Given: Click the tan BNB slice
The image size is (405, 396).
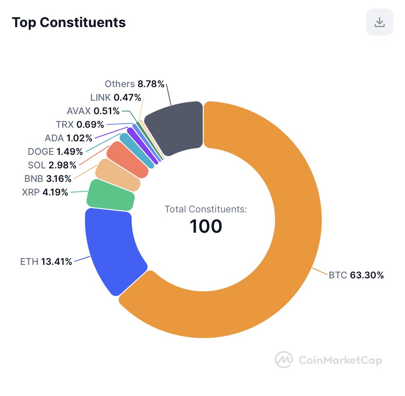Looking at the screenshot, I should 118,175.
